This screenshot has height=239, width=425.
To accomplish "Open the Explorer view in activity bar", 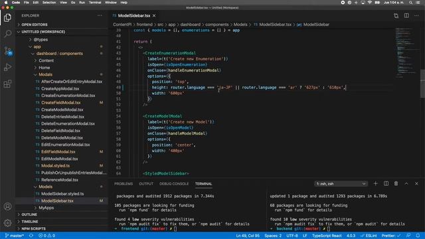I will (x=7, y=18).
